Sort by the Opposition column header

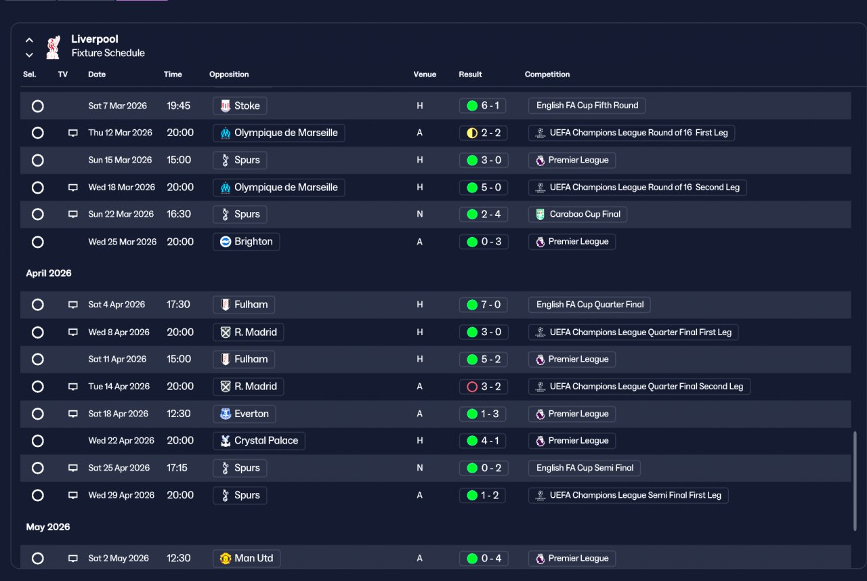(229, 74)
